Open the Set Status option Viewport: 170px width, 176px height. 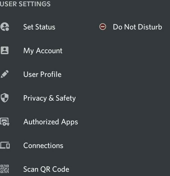click(x=39, y=27)
